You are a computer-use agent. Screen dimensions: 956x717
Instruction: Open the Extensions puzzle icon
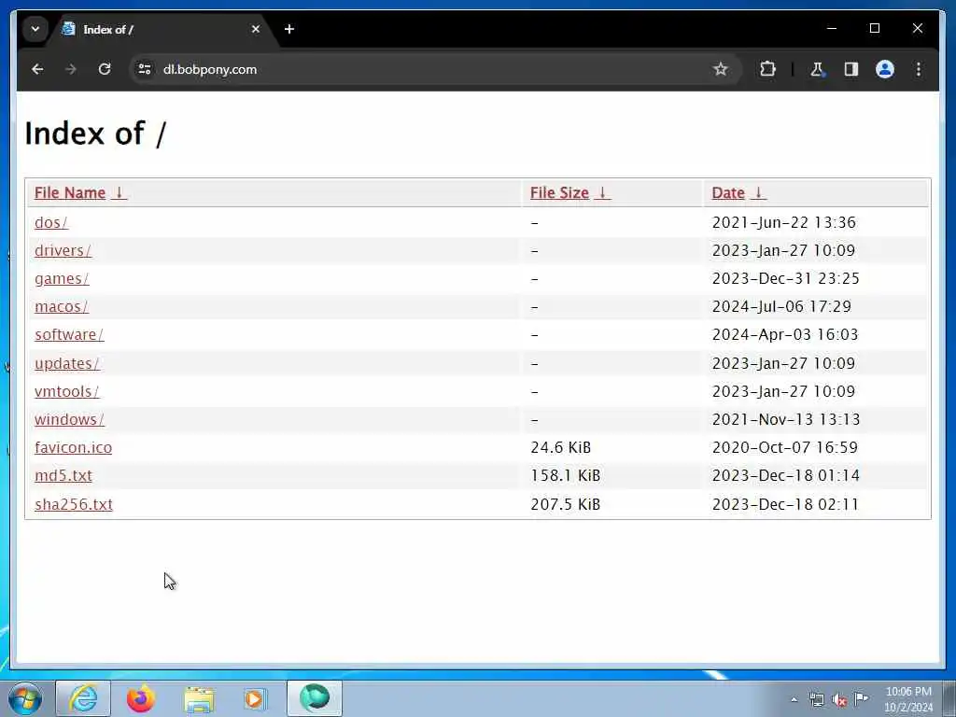pyautogui.click(x=767, y=69)
